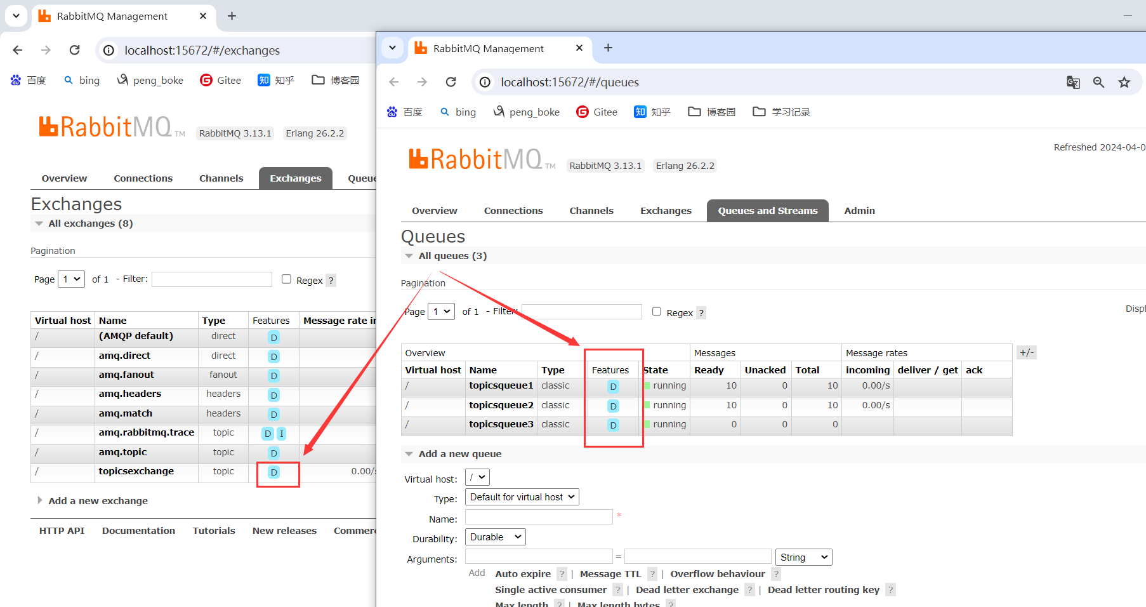Image resolution: width=1146 pixels, height=607 pixels.
Task: Open the Durability dropdown
Action: (495, 537)
